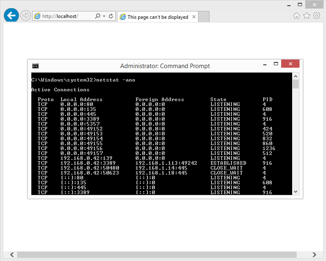The image size is (326, 261).
Task: Click the browser horizontal scroll left arrow
Action: click(x=12, y=254)
